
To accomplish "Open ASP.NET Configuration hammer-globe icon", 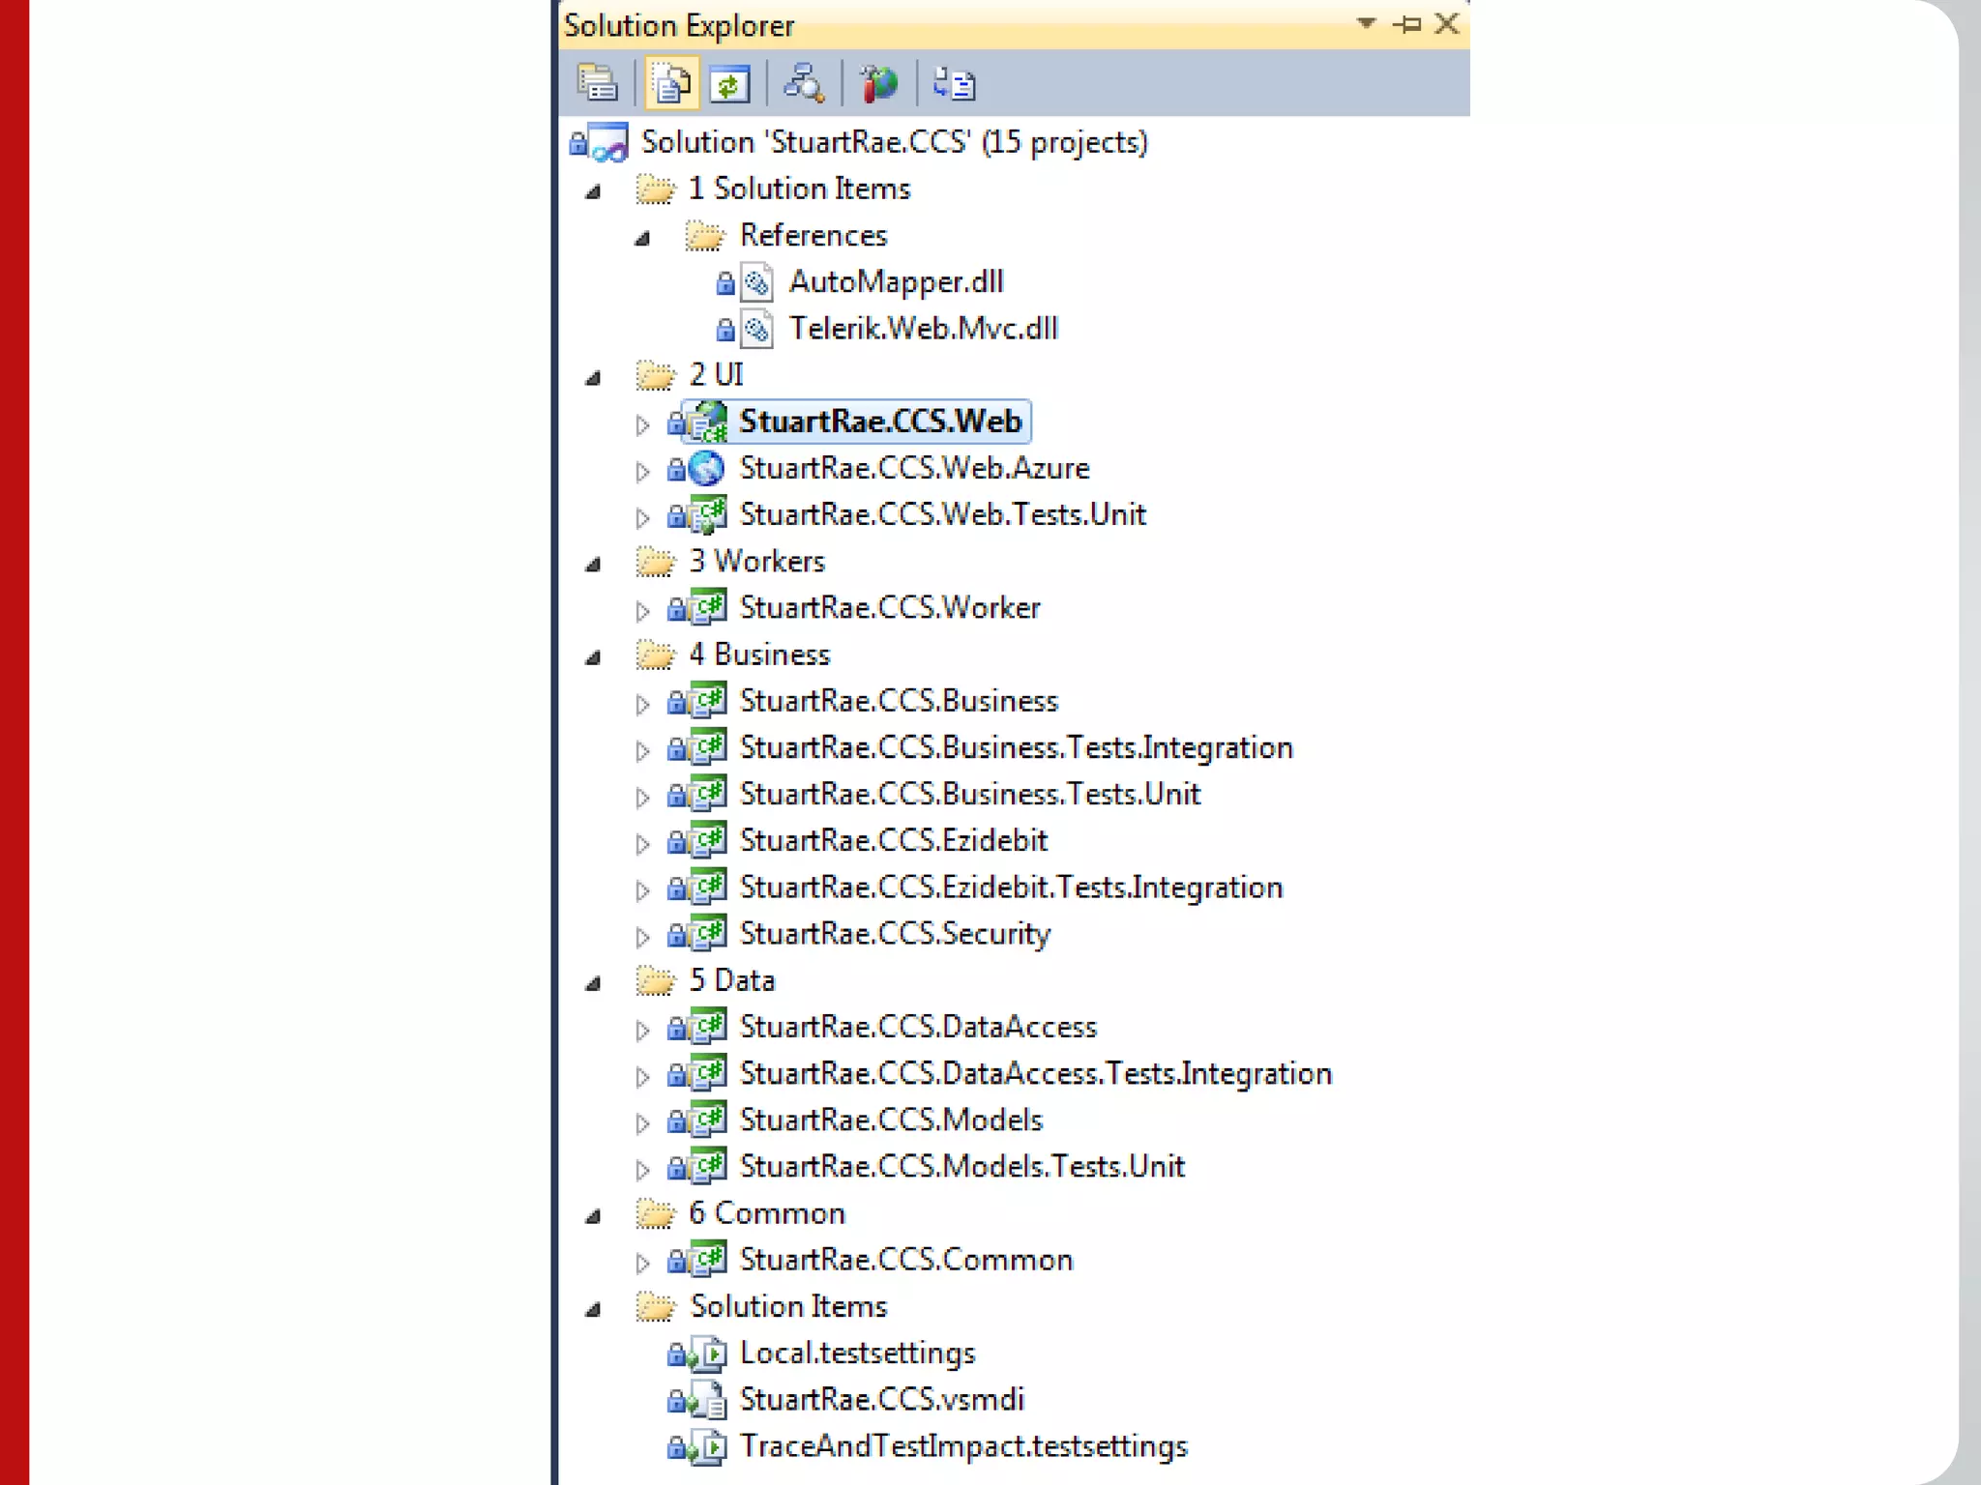I will pos(878,84).
